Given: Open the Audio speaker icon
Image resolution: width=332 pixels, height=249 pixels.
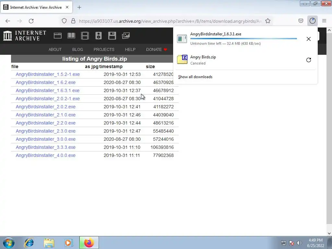Looking at the screenshot, I should click(99, 36).
